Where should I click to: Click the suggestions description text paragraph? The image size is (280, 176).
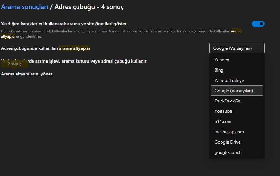(x=116, y=31)
